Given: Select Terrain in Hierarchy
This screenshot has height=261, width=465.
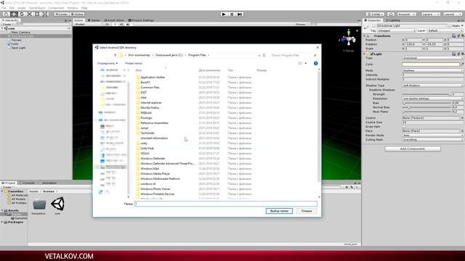Looking at the screenshot, I should [x=17, y=40].
